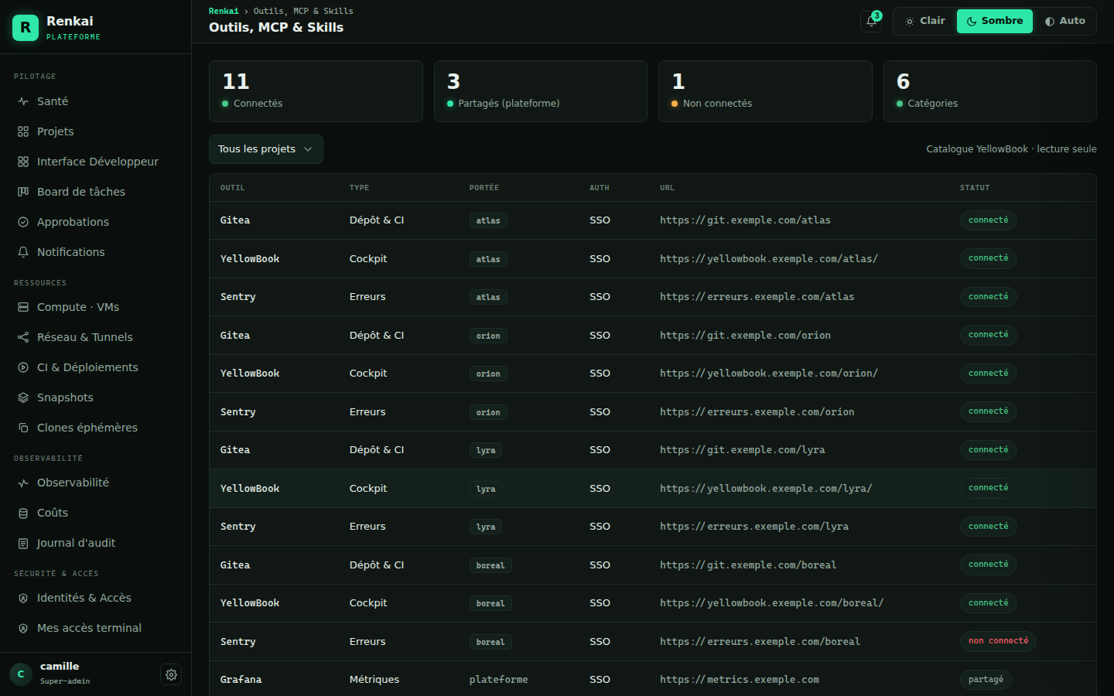Screen dimensions: 1114x696
Task: Click the STATUT column header
Action: [975, 188]
